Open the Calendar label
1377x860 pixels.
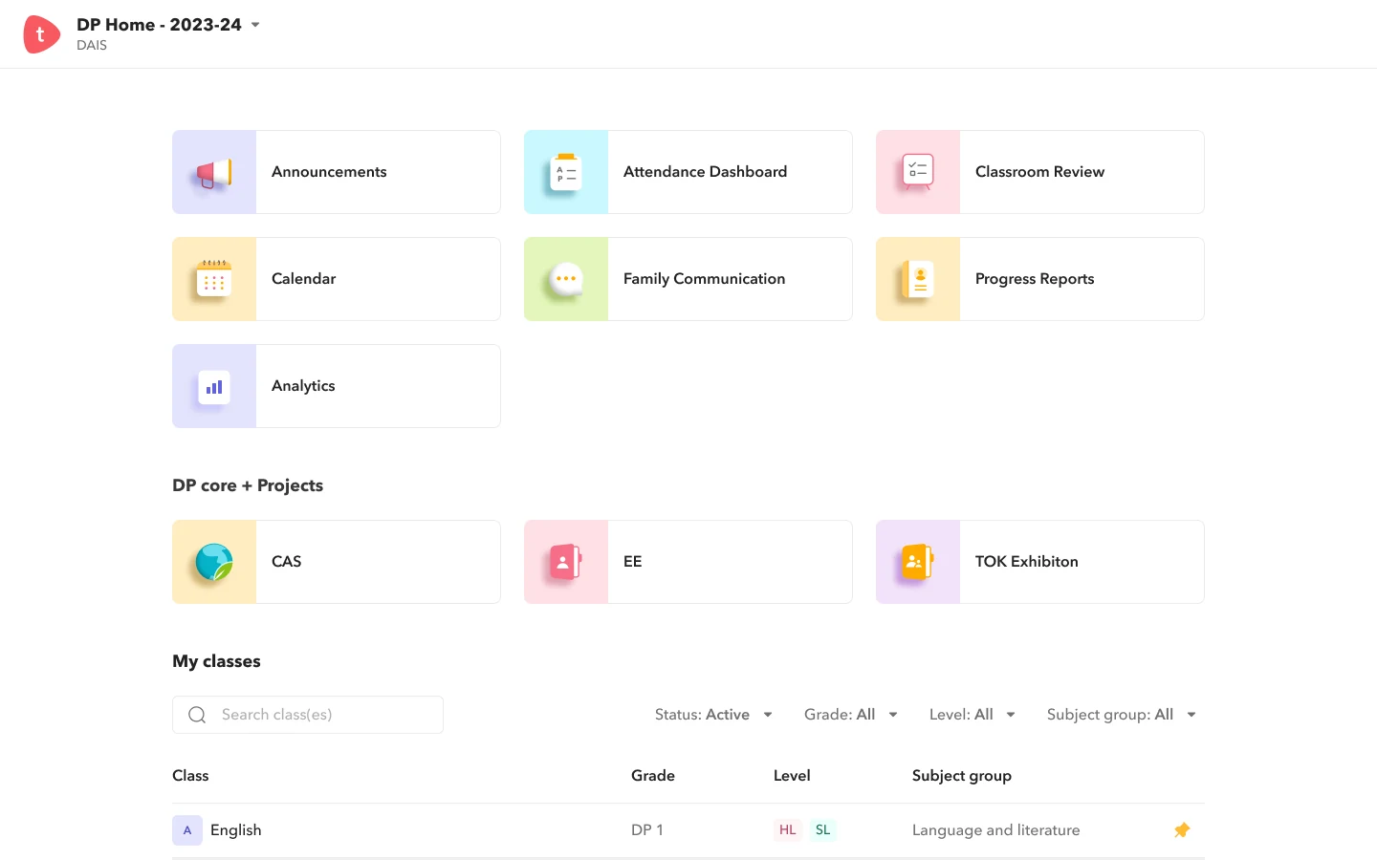pyautogui.click(x=303, y=279)
